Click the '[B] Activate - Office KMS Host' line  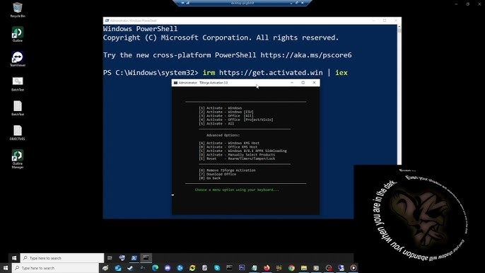tap(228, 147)
